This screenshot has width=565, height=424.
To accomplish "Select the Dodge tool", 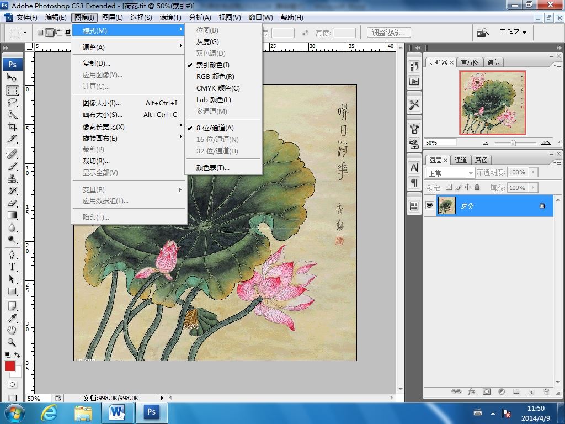I will 12,240.
